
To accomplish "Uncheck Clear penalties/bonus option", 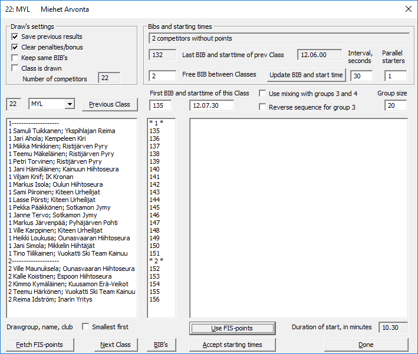I will pos(15,47).
